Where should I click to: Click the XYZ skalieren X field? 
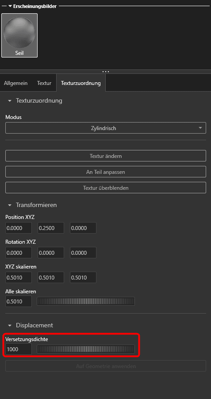[x=19, y=277]
